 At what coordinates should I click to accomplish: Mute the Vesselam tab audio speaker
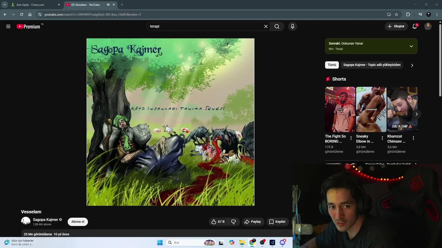pyautogui.click(x=108, y=5)
